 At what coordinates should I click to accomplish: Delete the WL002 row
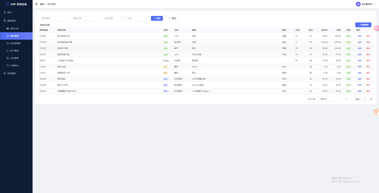368,85
